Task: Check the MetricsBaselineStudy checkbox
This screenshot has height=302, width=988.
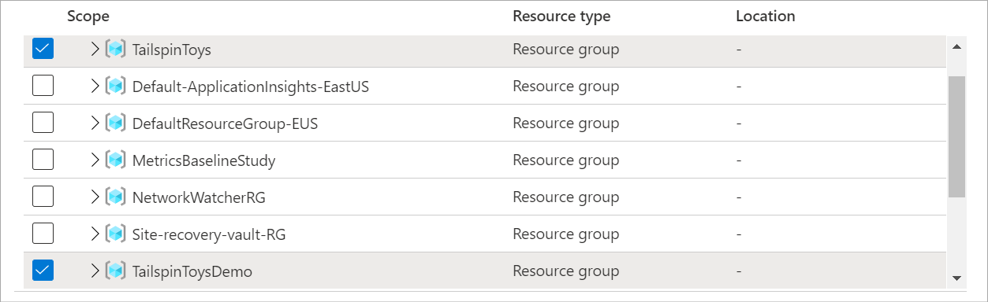Action: pos(43,160)
